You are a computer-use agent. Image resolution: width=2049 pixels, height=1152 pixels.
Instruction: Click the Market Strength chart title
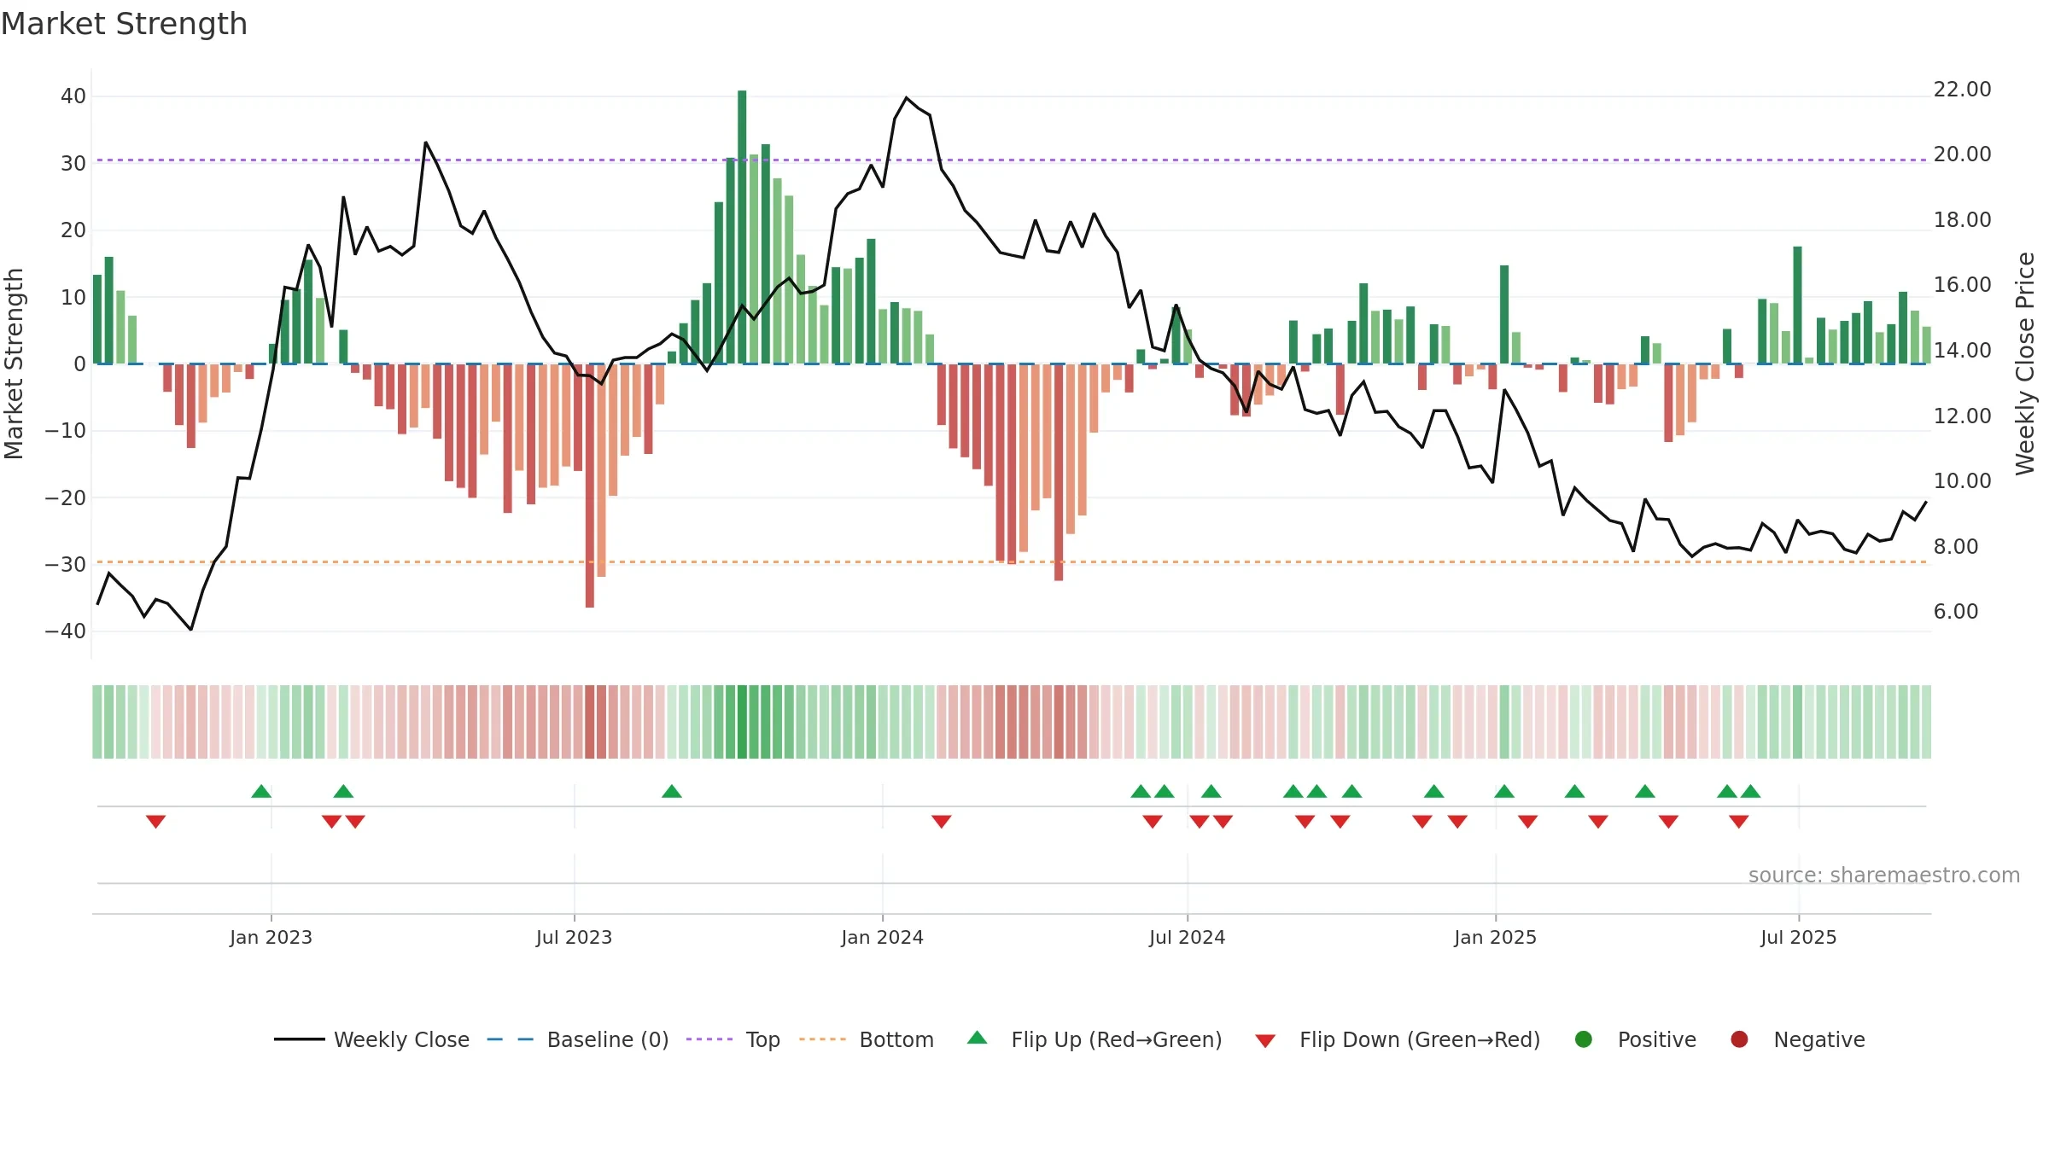(124, 24)
